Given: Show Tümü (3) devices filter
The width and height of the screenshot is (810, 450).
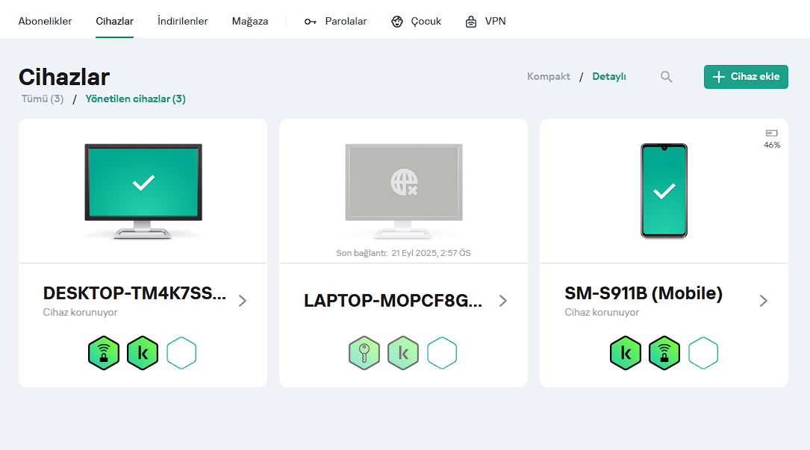Looking at the screenshot, I should pyautogui.click(x=43, y=99).
